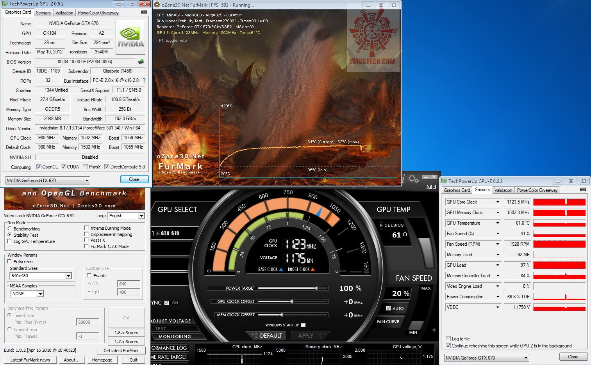This screenshot has height=365, width=591.
Task: Open EVGA Precision settings gear icon
Action: 414,179
